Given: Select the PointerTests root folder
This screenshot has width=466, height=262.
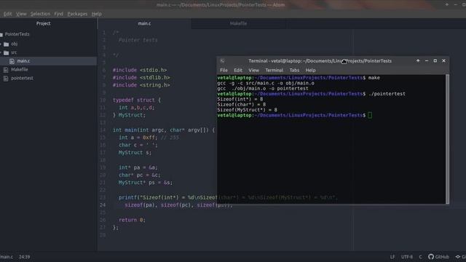Looking at the screenshot, I should click(17, 34).
